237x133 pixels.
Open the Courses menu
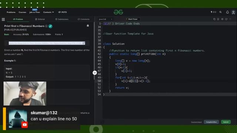(22, 12)
